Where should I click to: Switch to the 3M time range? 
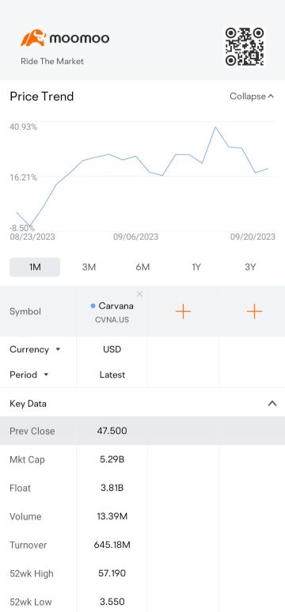pos(89,267)
